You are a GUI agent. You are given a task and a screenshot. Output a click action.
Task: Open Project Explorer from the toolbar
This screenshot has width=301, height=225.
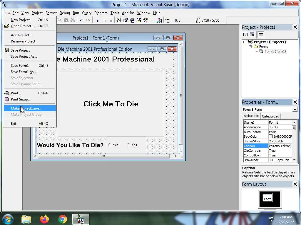[119, 20]
